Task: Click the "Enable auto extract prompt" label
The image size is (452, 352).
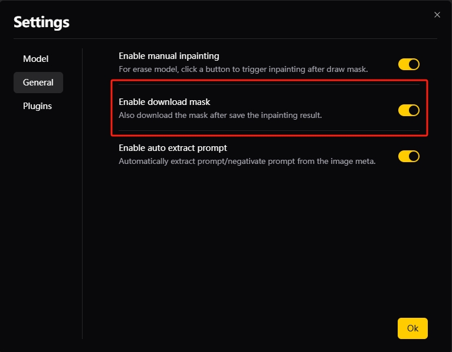Action: click(173, 148)
